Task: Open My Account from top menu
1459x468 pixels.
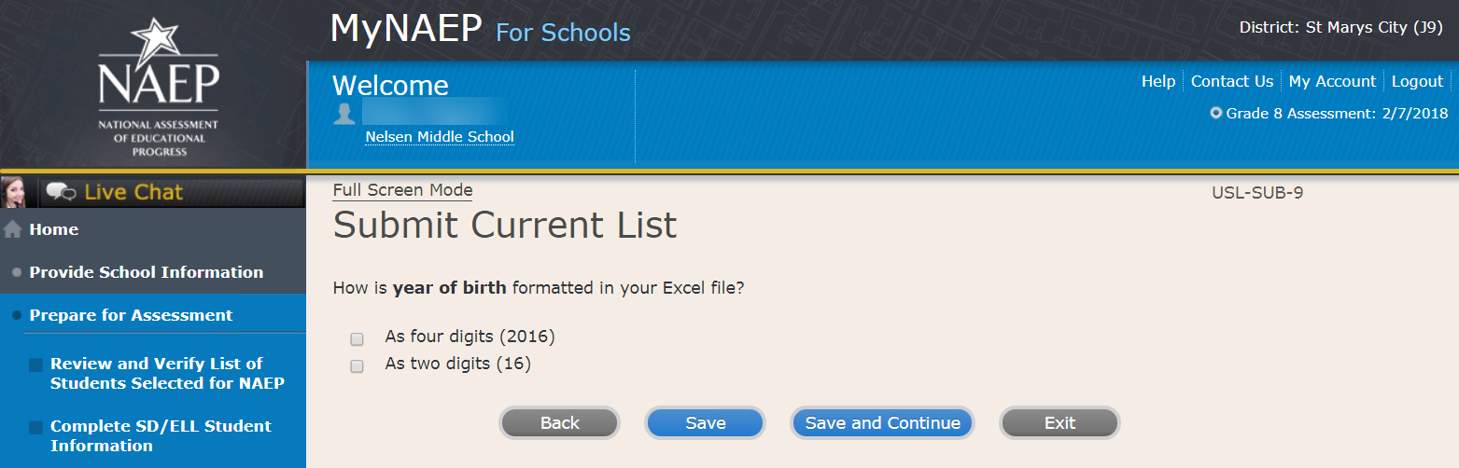Action: (x=1332, y=81)
